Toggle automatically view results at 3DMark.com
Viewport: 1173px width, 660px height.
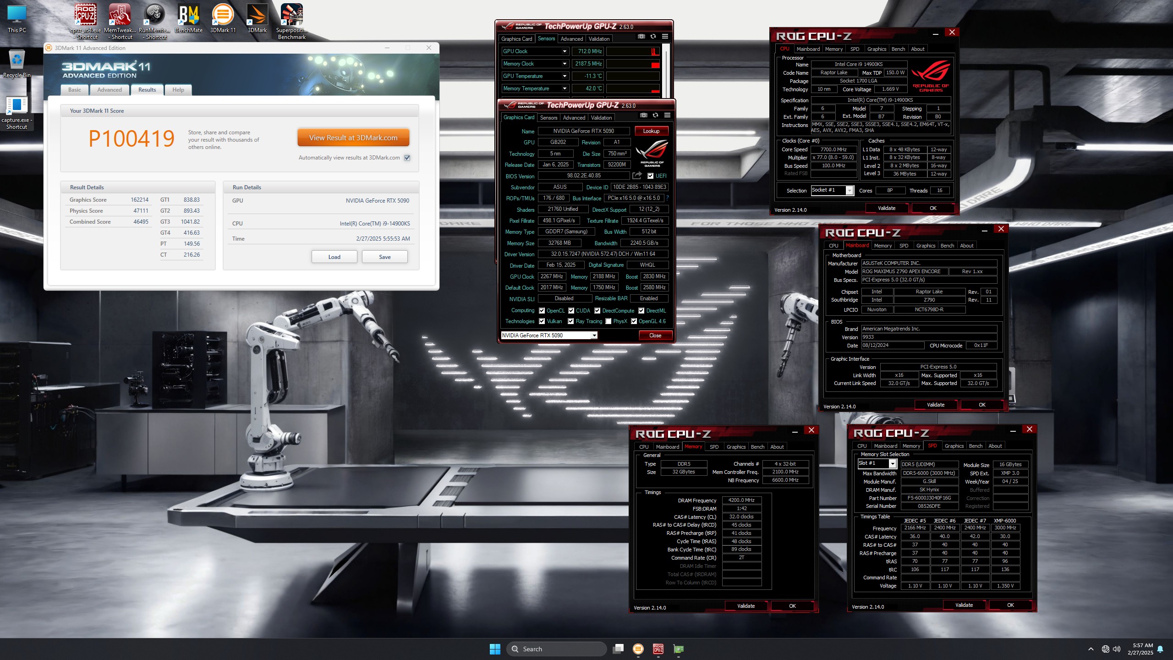tap(407, 158)
